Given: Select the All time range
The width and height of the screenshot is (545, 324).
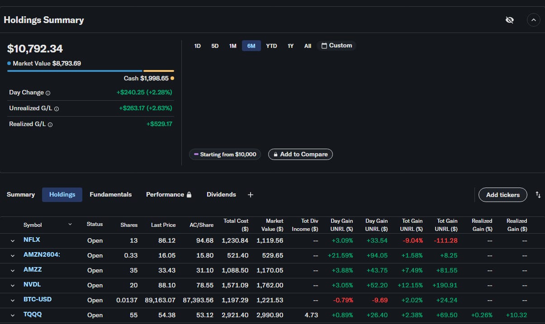Looking at the screenshot, I should (308, 46).
